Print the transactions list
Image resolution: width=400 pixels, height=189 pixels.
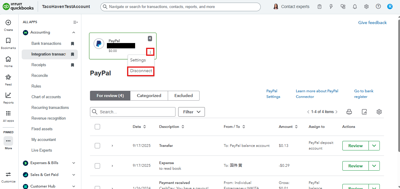click(349, 112)
